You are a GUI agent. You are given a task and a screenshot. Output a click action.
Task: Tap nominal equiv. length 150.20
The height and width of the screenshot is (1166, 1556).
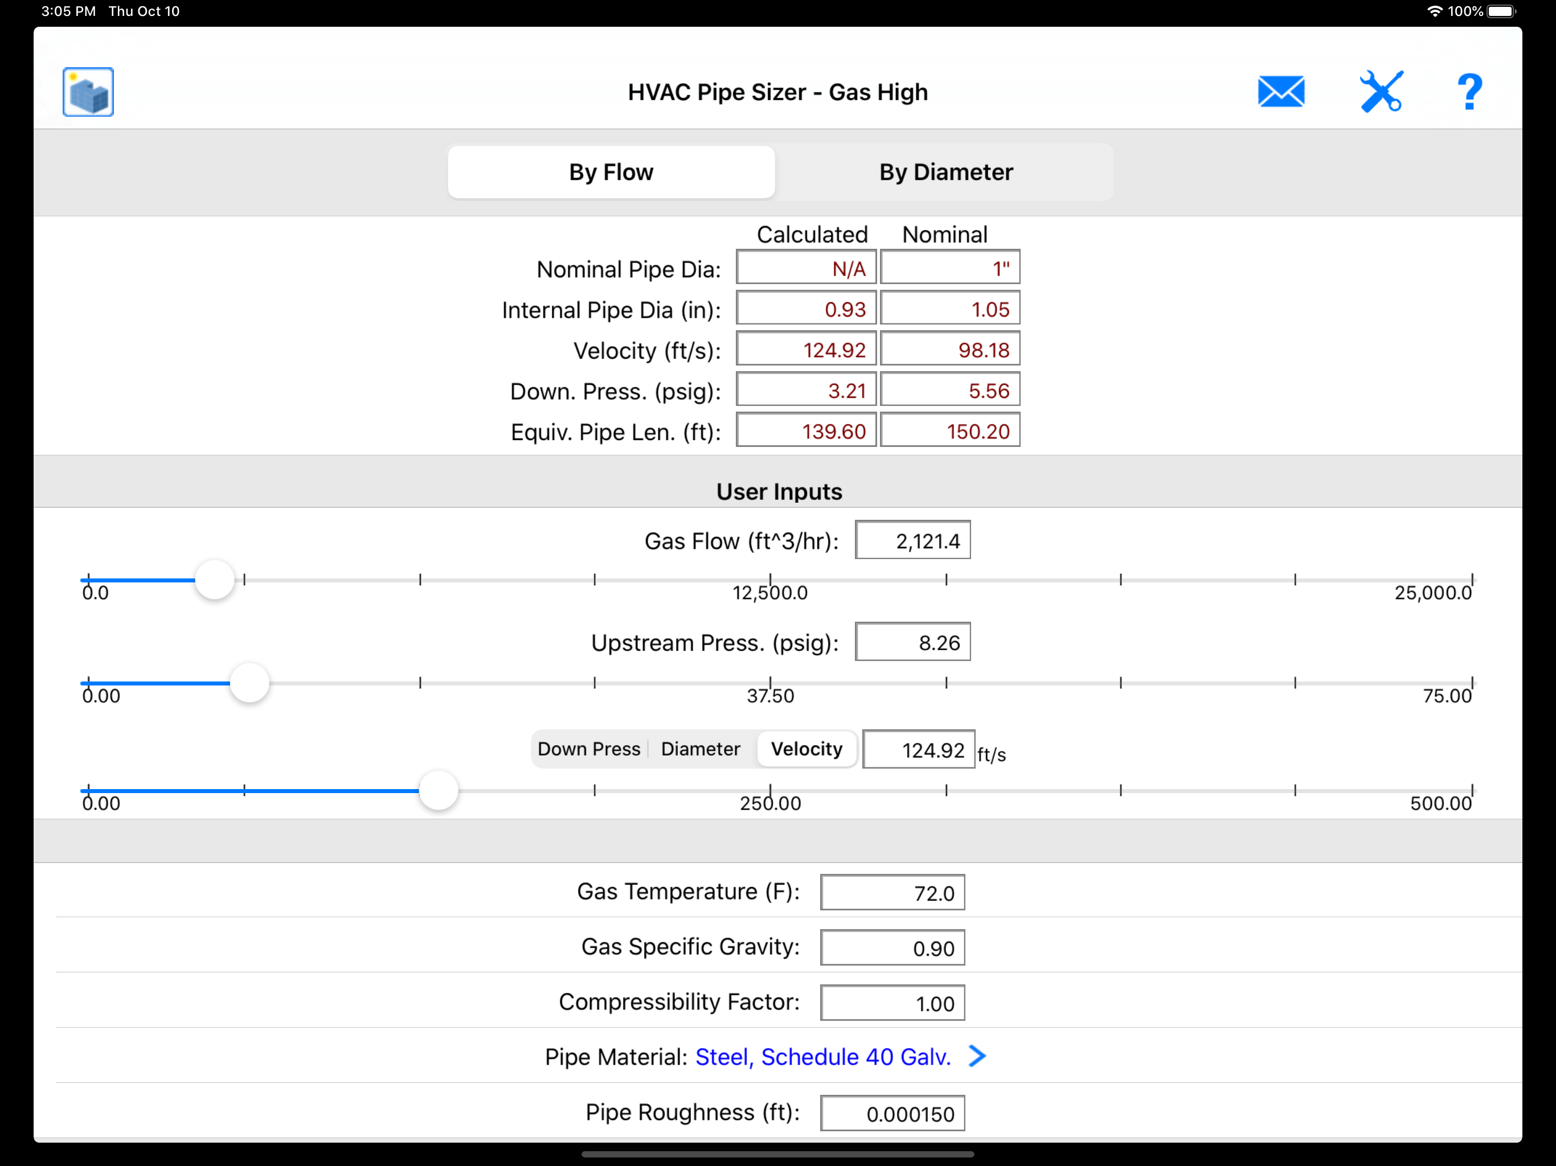pos(949,430)
